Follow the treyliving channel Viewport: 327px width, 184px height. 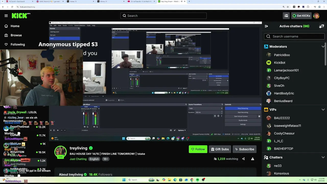[198, 149]
